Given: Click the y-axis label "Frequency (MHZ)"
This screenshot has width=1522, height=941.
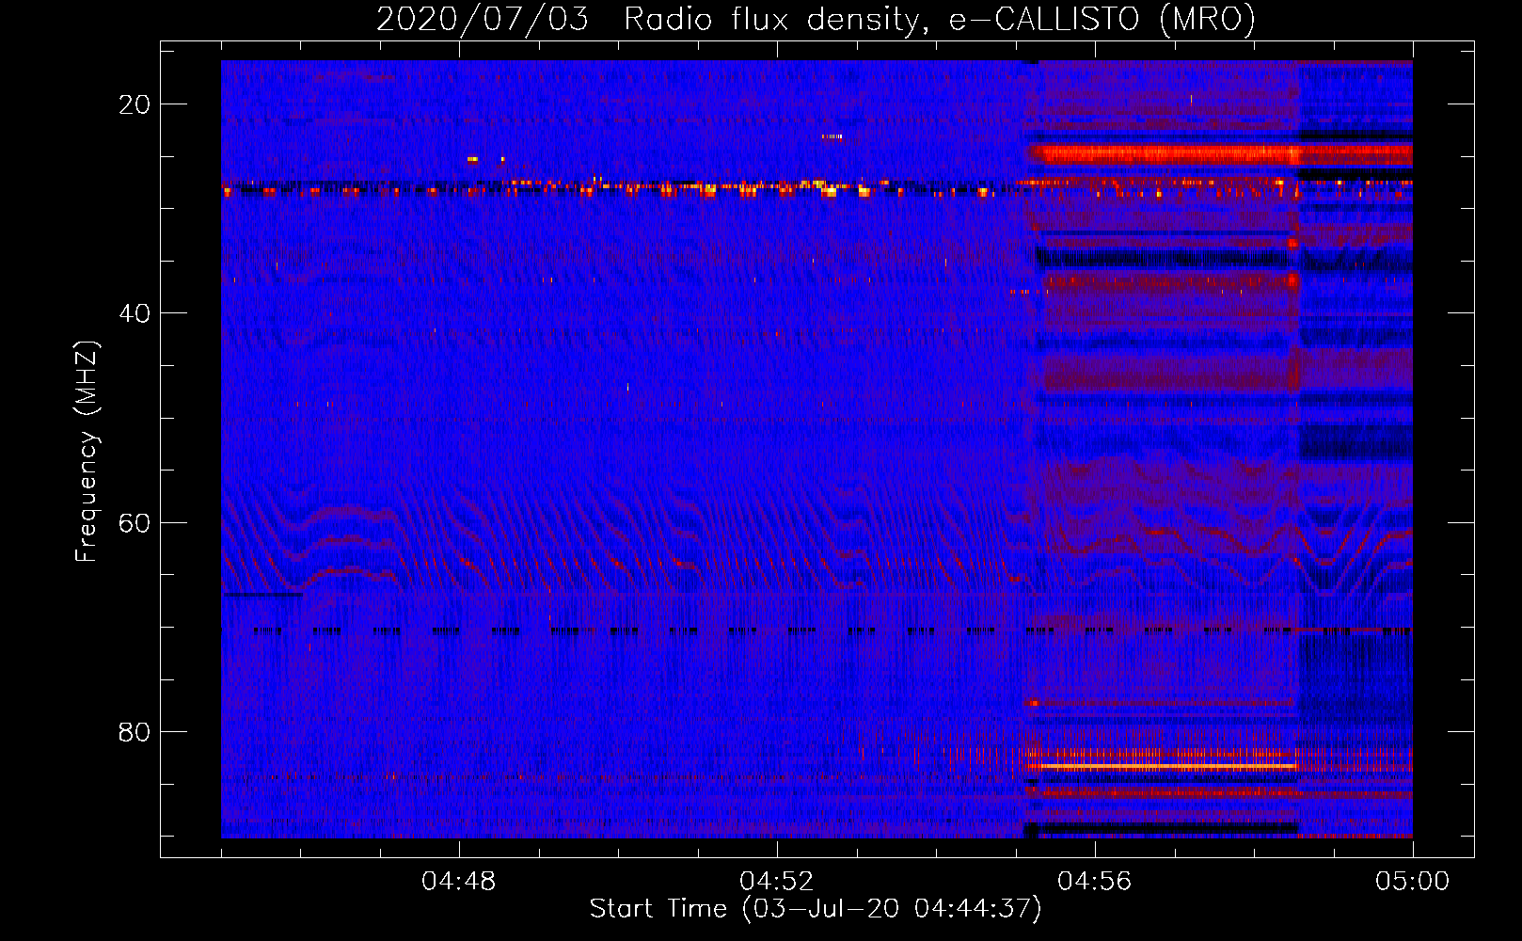Looking at the screenshot, I should (x=87, y=452).
